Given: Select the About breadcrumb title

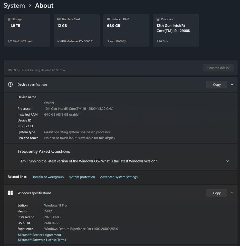Looking at the screenshot, I should pos(44,5).
